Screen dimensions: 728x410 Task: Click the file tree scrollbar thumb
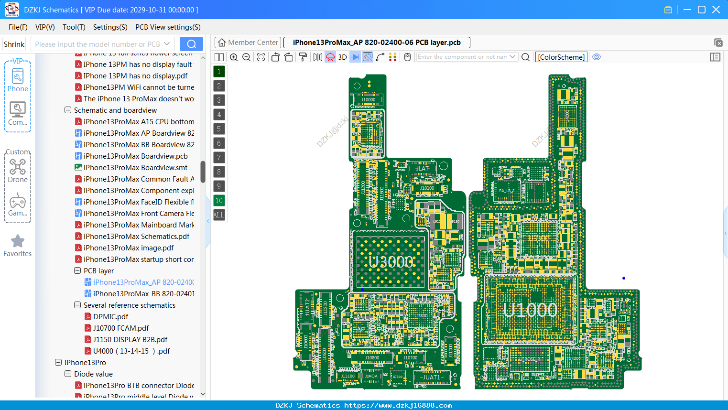coord(203,172)
